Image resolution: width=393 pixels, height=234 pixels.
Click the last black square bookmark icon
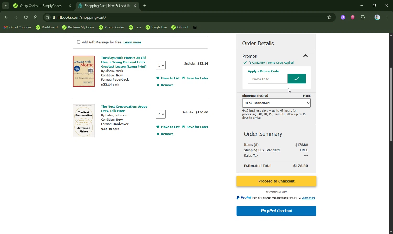coord(195,27)
